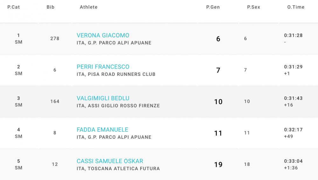The image size is (318, 180).
Task: Select bib number 164 cell
Action: (x=55, y=102)
